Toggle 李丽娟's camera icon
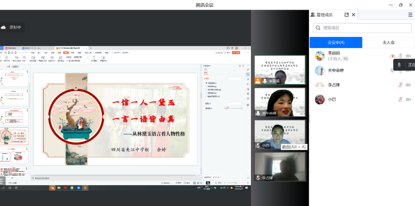Image resolution: width=415 pixels, height=206 pixels. click(x=408, y=56)
